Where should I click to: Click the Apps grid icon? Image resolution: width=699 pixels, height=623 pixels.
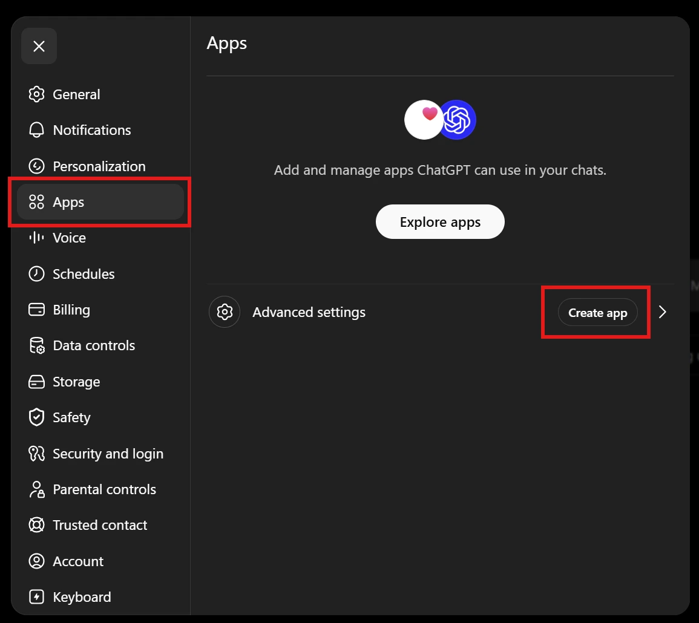(x=36, y=202)
